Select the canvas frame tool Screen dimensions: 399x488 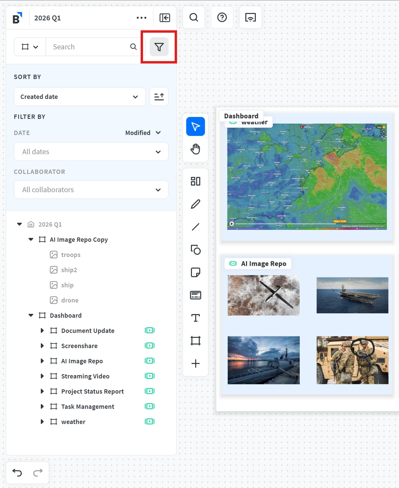coord(196,341)
